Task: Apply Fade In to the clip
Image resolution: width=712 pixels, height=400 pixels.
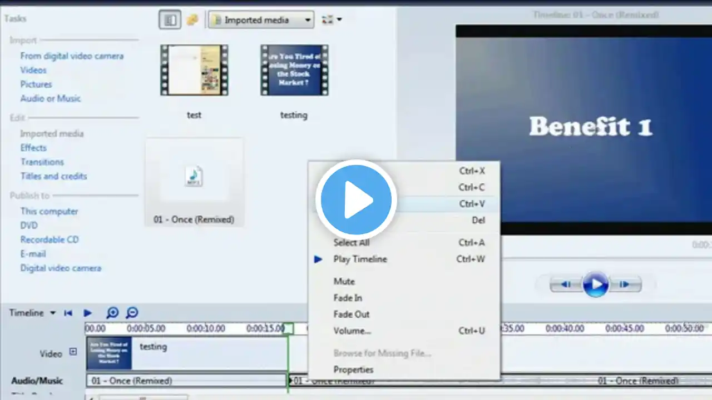Action: tap(404, 298)
